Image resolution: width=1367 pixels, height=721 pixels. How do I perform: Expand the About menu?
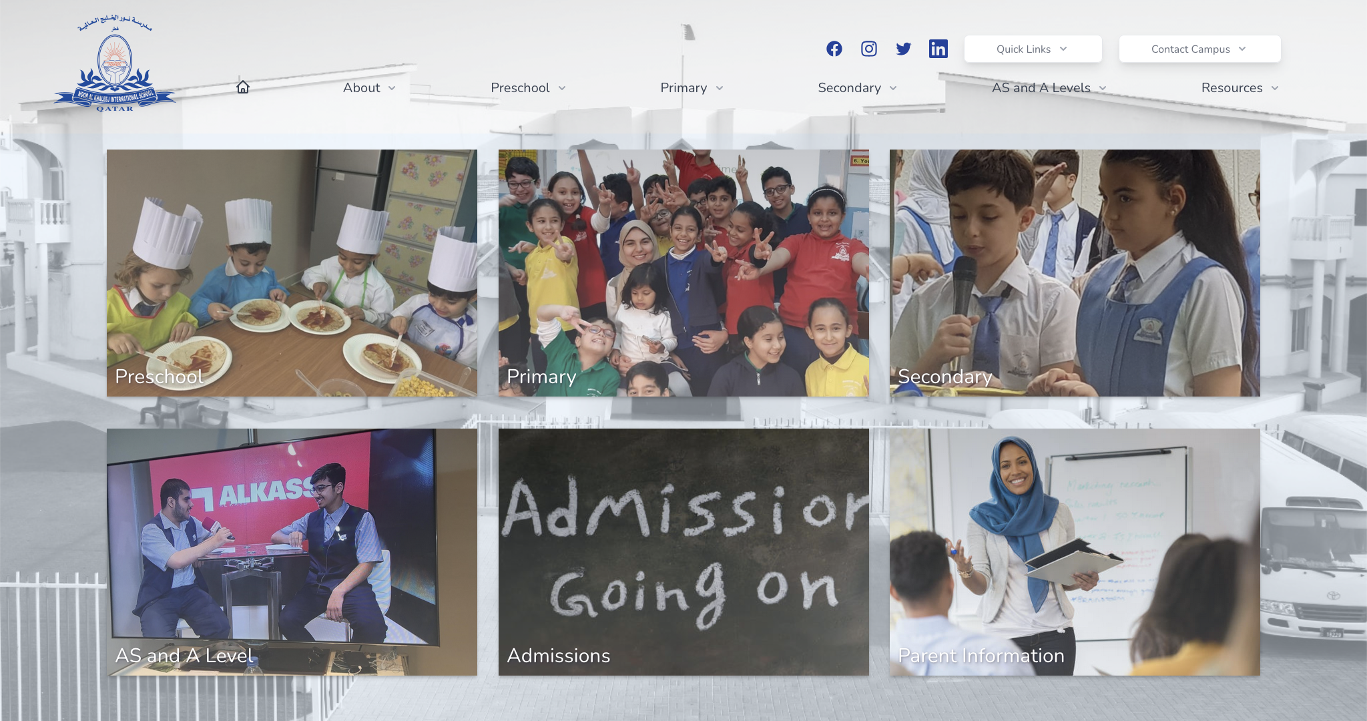point(368,87)
